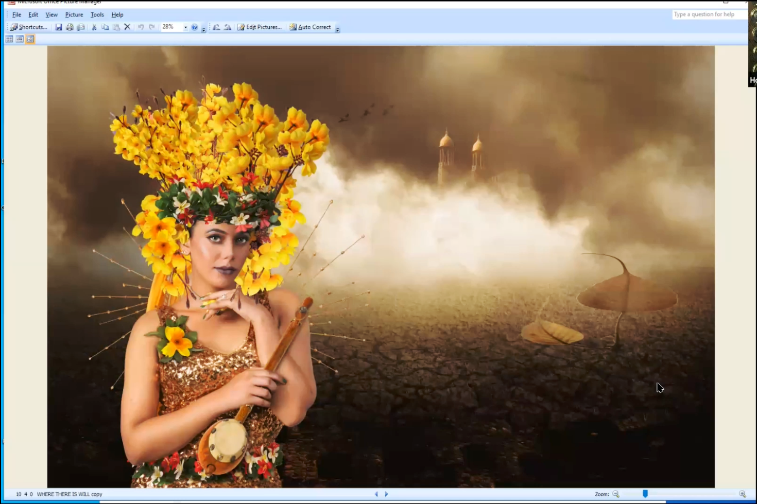The image size is (757, 504).
Task: Click the zoom out magnifier icon
Action: 616,494
